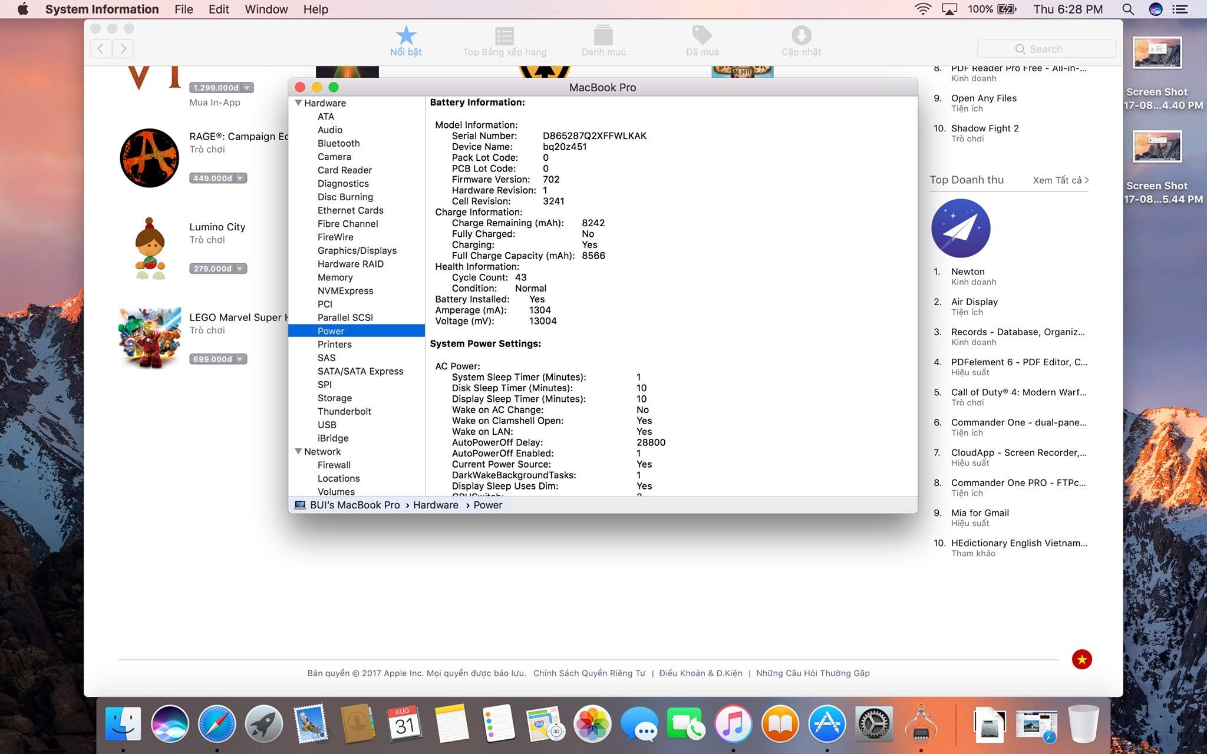Select Thunderbolt in the hardware list

(x=344, y=411)
